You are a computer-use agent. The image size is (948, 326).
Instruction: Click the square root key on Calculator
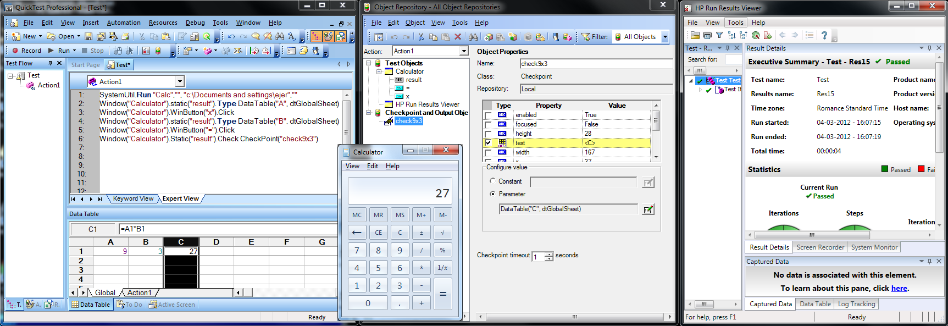[443, 233]
